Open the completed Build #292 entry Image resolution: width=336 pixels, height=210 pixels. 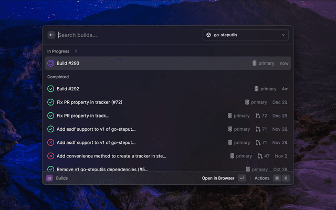tap(167, 89)
